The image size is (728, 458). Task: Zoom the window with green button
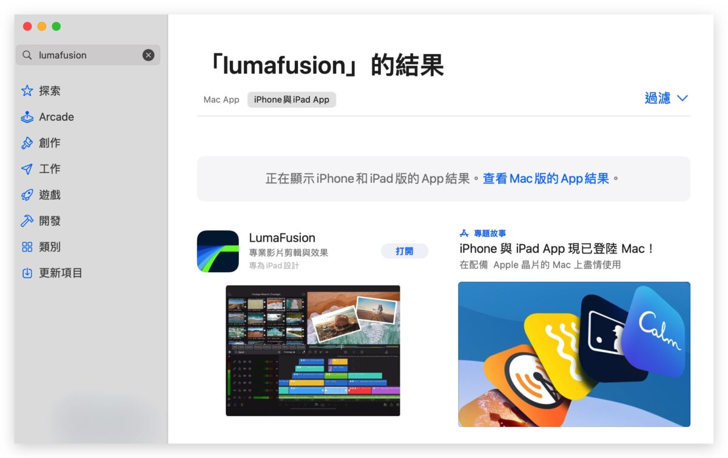[56, 27]
